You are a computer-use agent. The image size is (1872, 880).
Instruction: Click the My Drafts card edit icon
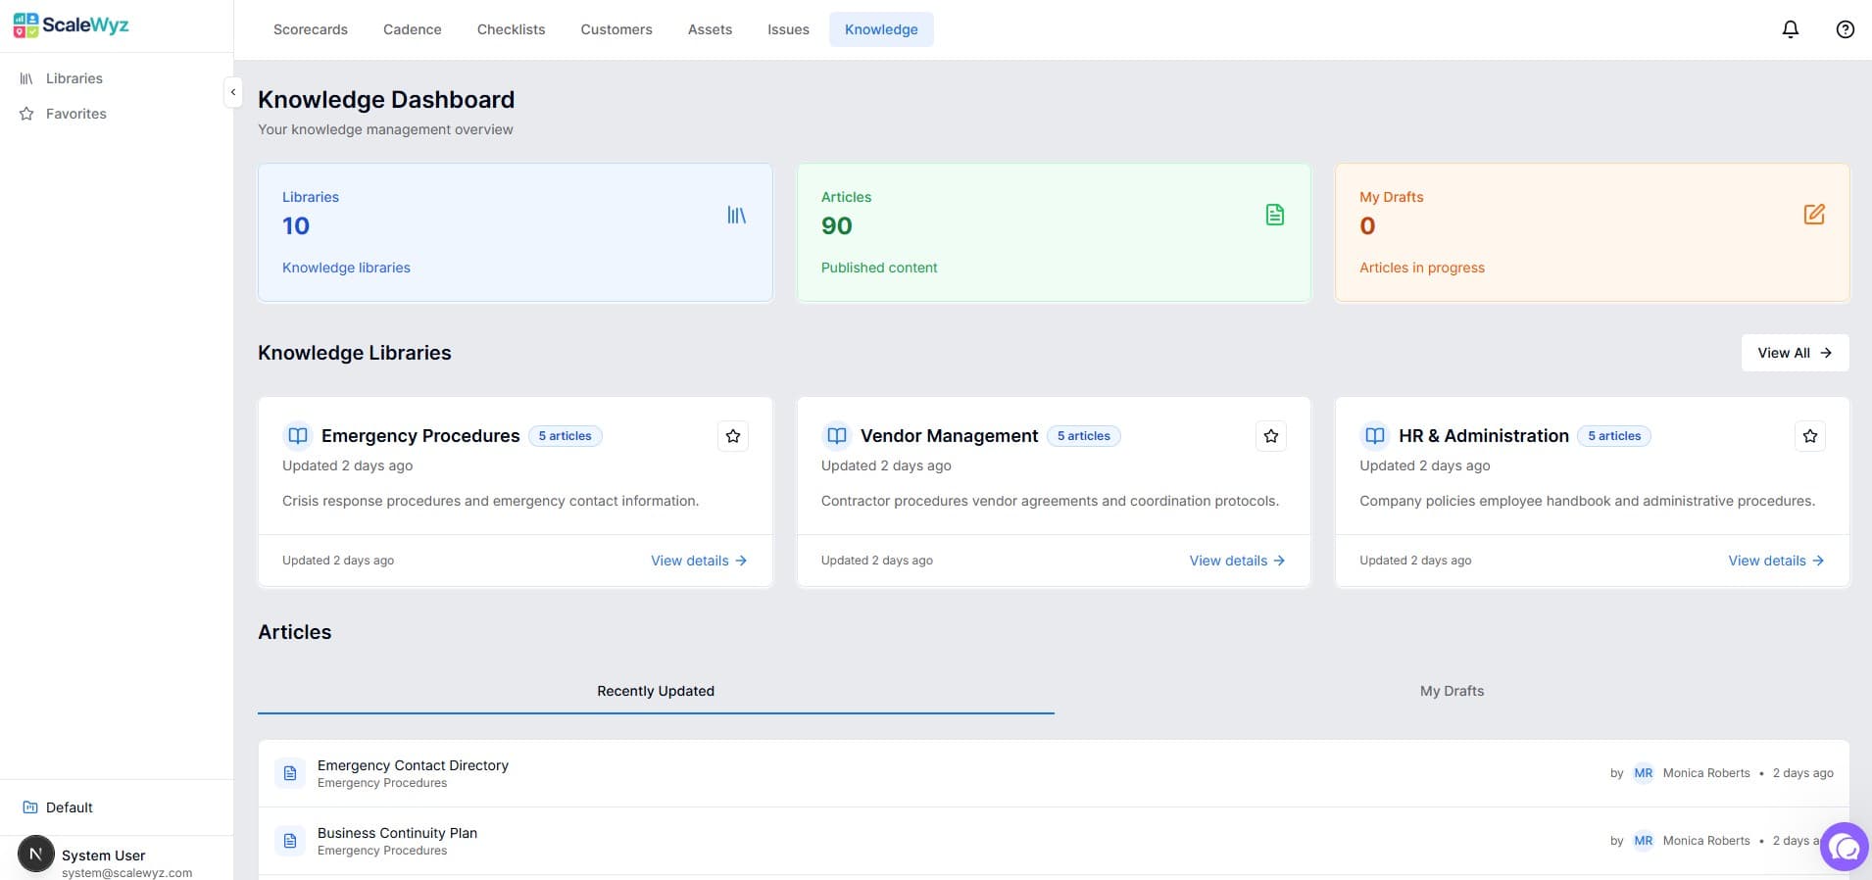pyautogui.click(x=1814, y=215)
